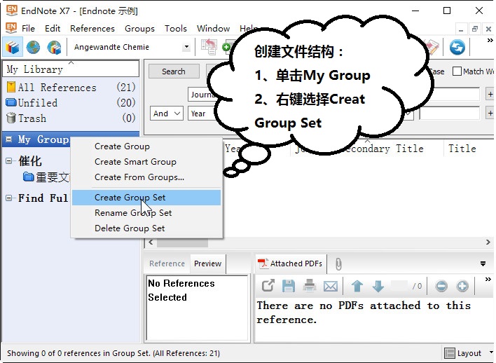
Task: Switch to Online Search Mode globe icon
Action: tap(33, 47)
